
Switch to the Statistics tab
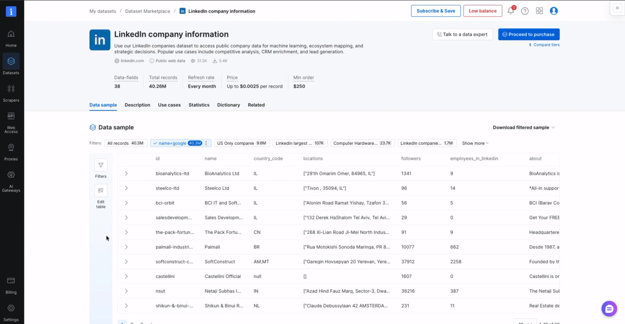coord(199,105)
